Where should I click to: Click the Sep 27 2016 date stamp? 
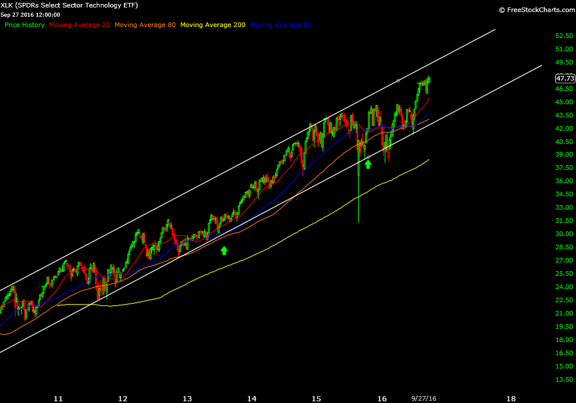tap(30, 15)
